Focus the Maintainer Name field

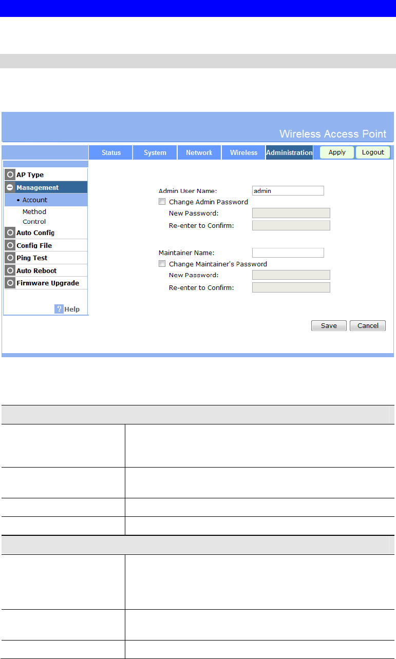[288, 253]
